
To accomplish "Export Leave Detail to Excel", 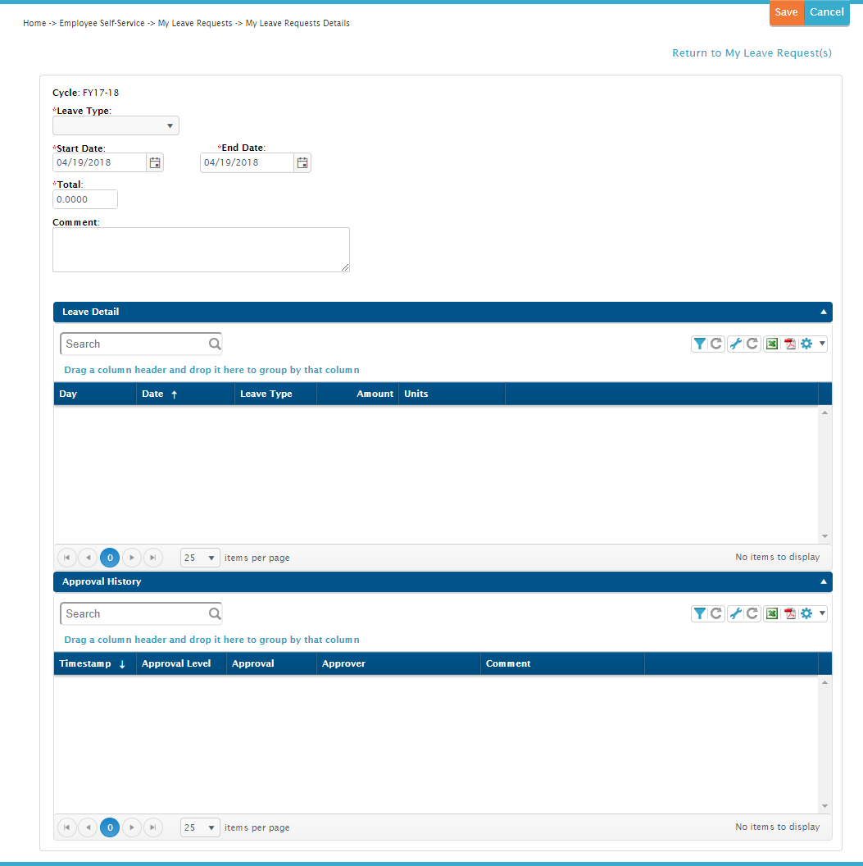I will coord(771,344).
